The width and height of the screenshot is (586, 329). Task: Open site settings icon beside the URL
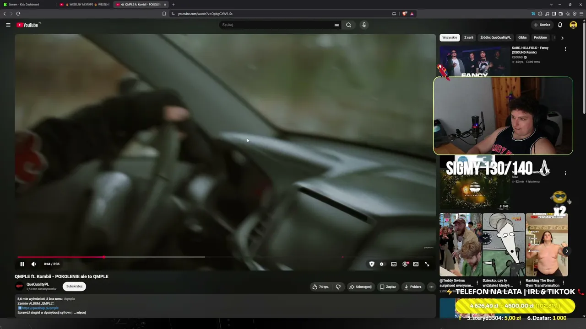(x=173, y=14)
